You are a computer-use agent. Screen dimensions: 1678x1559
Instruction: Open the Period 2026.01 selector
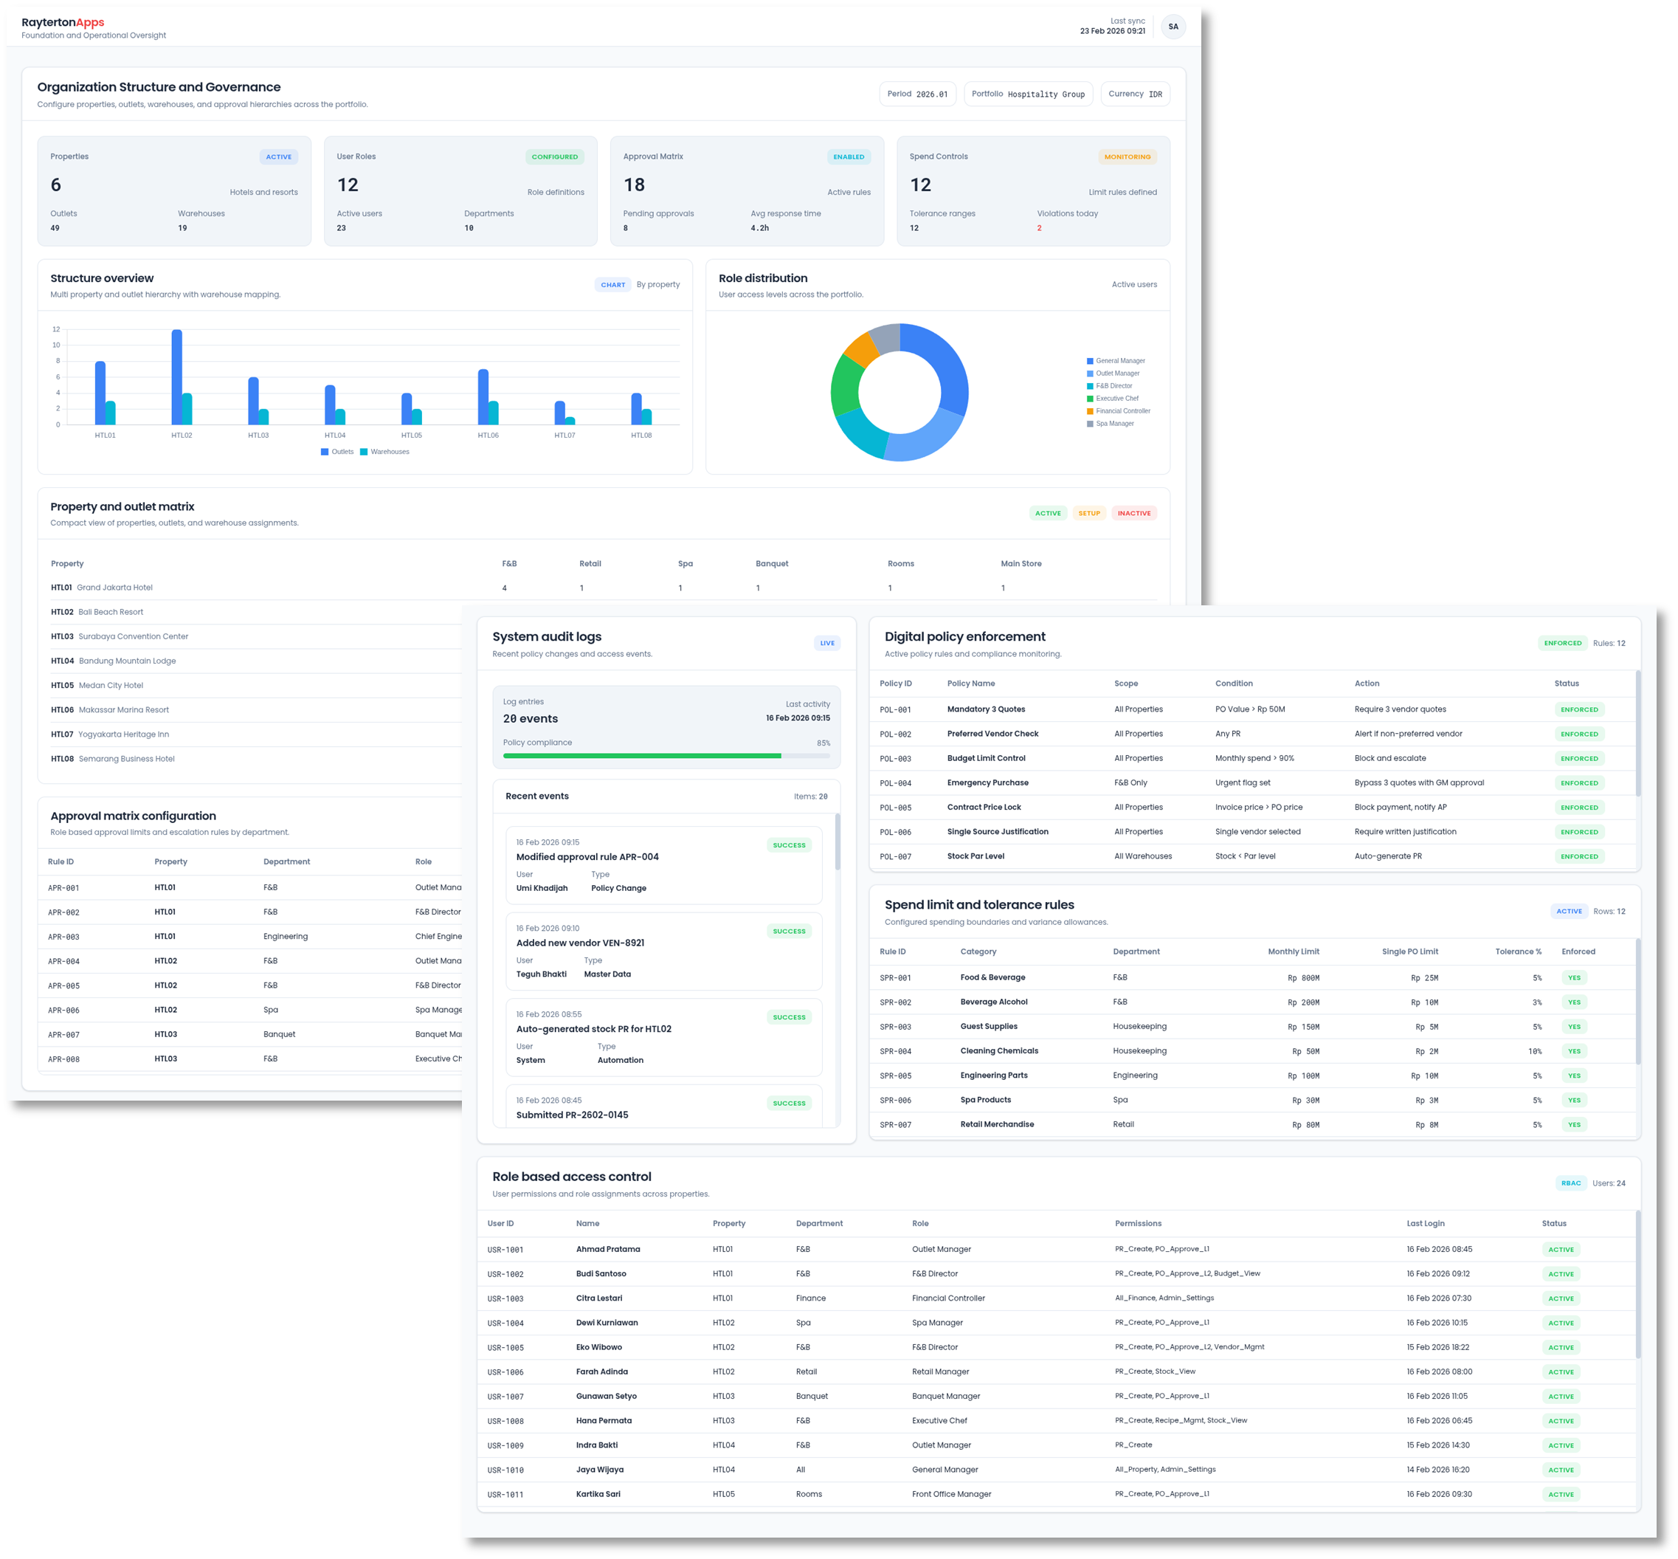click(x=916, y=94)
